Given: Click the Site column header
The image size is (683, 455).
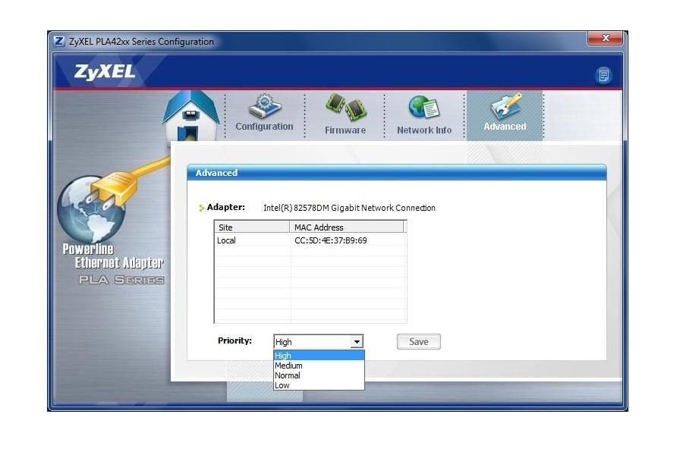Looking at the screenshot, I should tap(252, 227).
